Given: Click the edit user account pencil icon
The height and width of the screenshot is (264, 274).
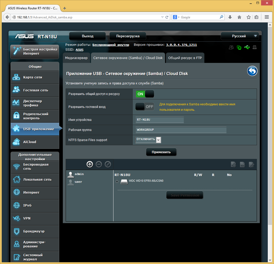Looking at the screenshot, I should tap(108, 164).
